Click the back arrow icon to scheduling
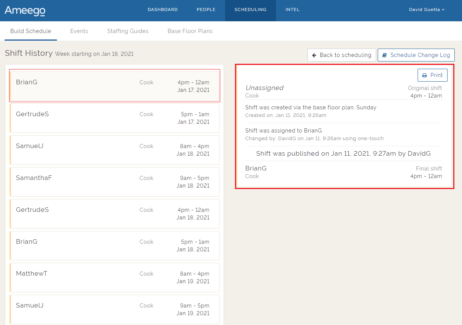The height and width of the screenshot is (325, 462). [x=314, y=55]
